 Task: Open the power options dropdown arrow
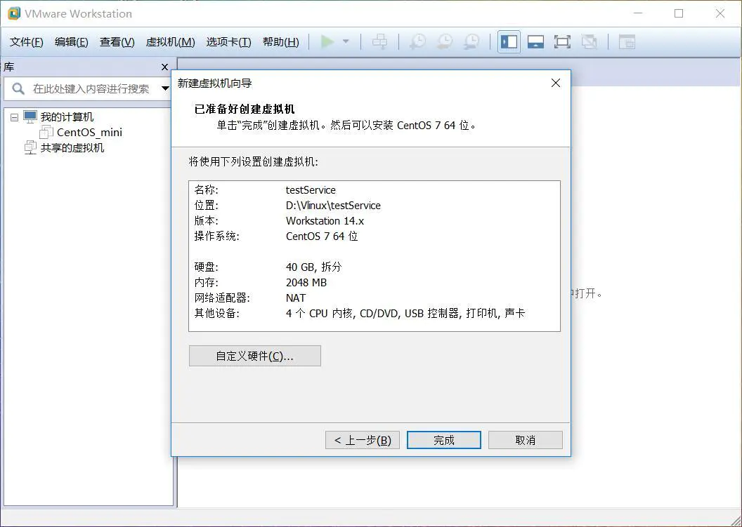346,41
